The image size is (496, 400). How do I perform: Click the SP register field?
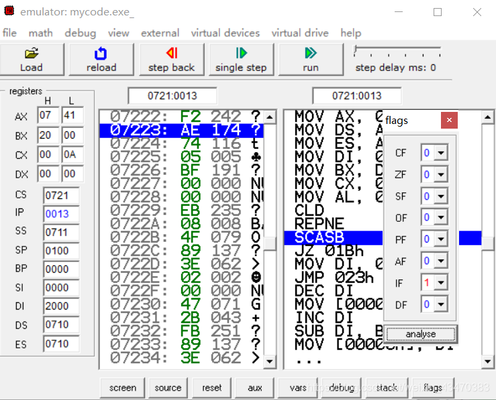61,251
